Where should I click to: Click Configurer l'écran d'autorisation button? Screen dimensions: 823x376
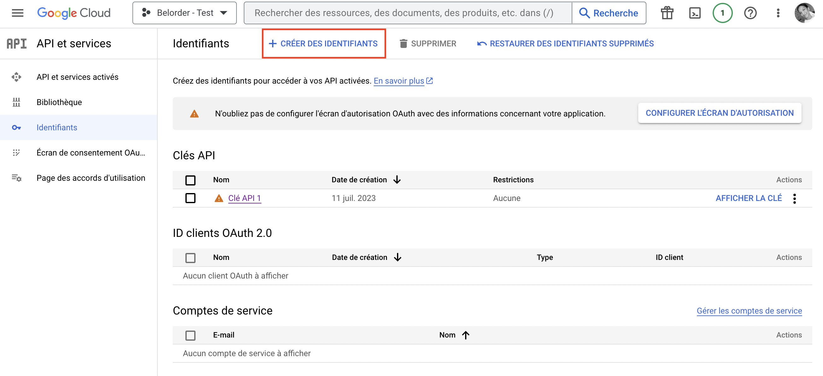point(720,113)
